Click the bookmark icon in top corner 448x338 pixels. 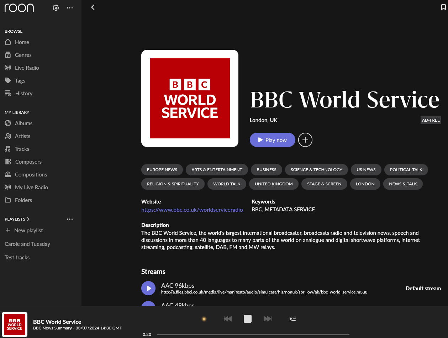443,7
